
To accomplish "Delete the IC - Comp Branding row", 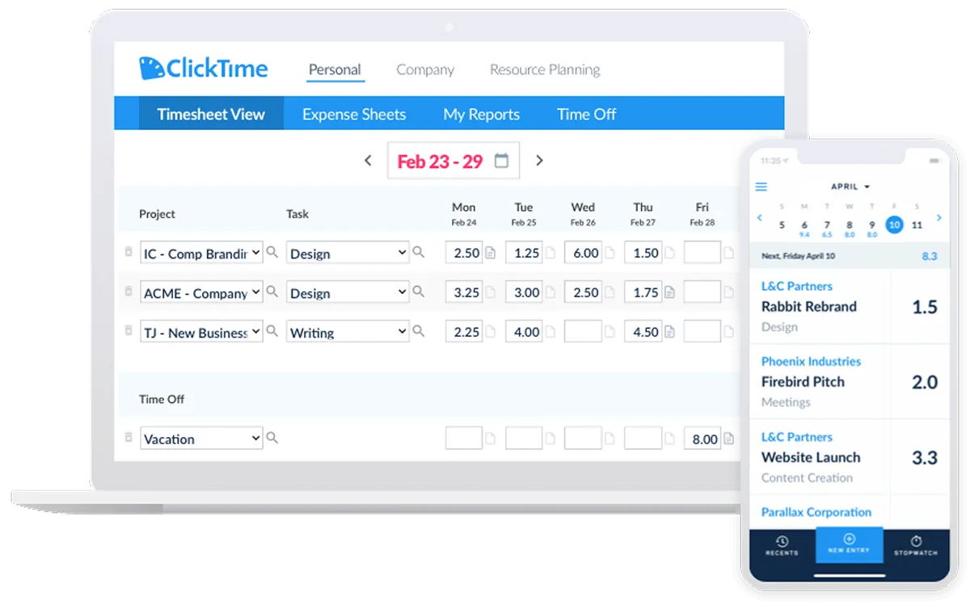I will point(128,252).
